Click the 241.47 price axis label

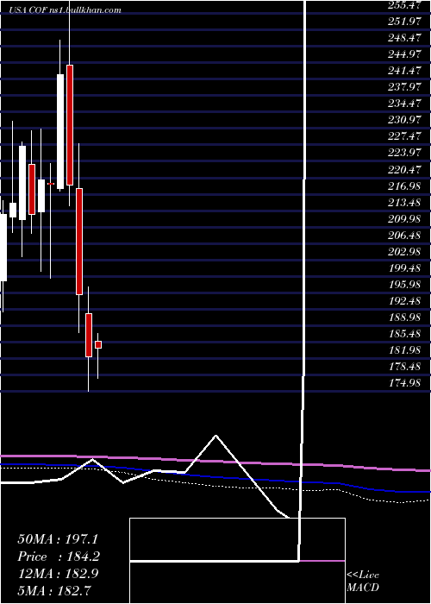(x=405, y=71)
